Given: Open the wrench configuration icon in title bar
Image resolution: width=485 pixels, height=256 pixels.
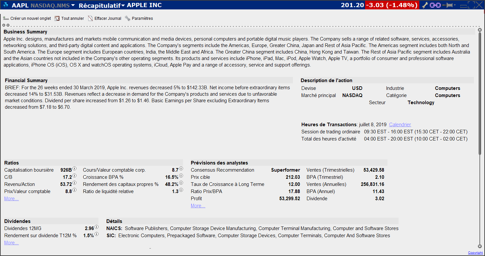Looking at the screenshot, I should pos(425,5).
